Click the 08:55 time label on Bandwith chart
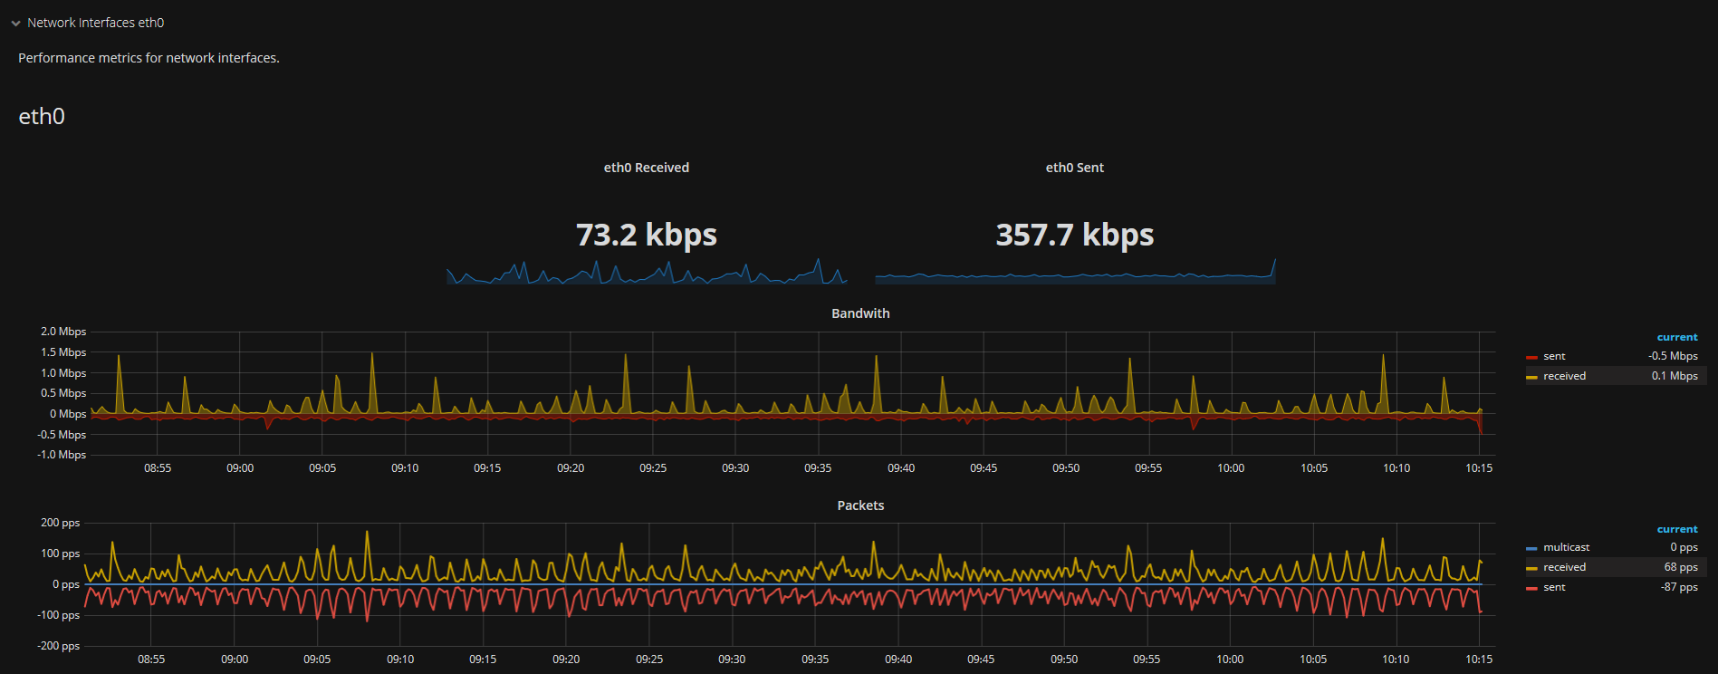Image resolution: width=1718 pixels, height=674 pixels. tap(158, 468)
